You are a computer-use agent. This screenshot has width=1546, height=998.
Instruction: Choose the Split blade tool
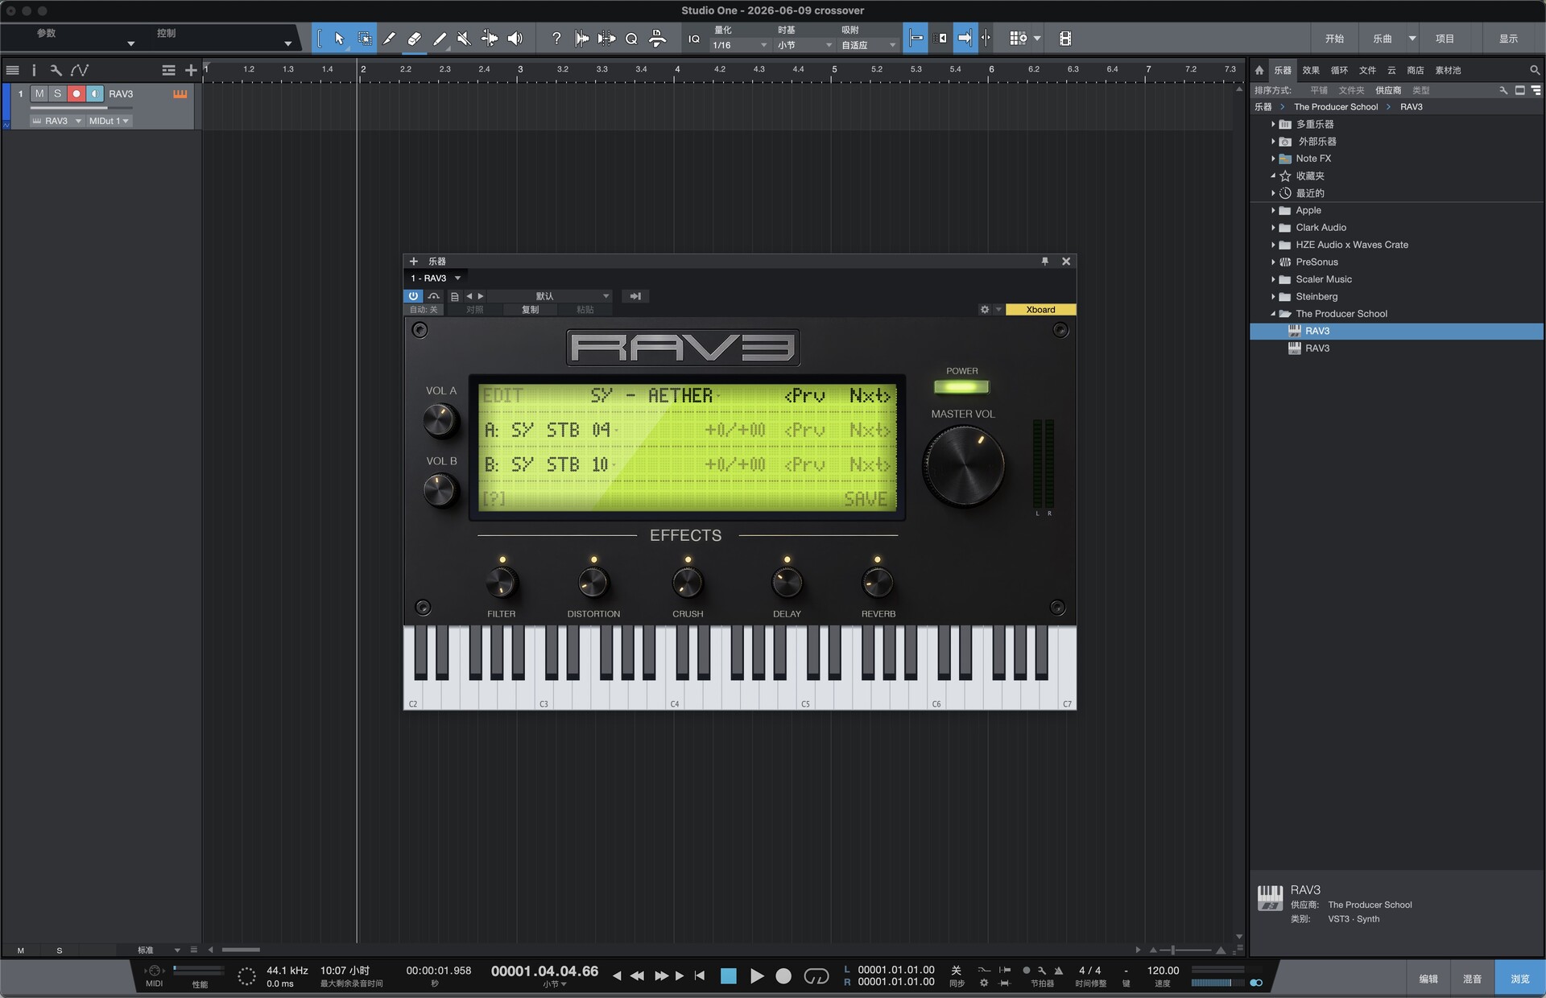(x=389, y=39)
